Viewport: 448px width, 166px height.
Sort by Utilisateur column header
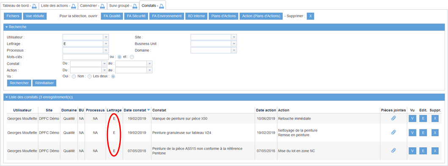(22, 110)
